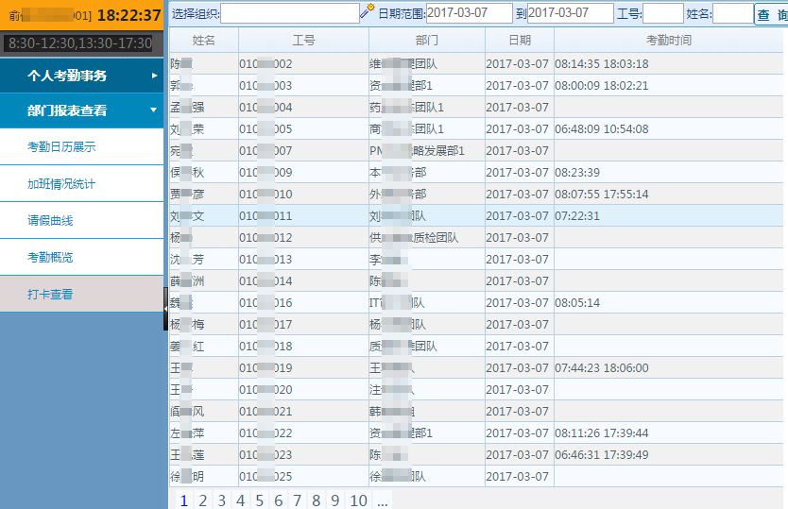The image size is (788, 509).
Task: Focus the 姓名 filter input
Action: point(732,13)
